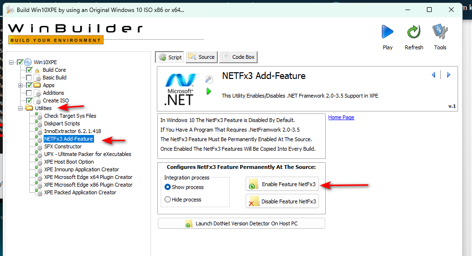Enable the Additions checkbox
Viewport: 472px width, 256px height.
(29, 93)
